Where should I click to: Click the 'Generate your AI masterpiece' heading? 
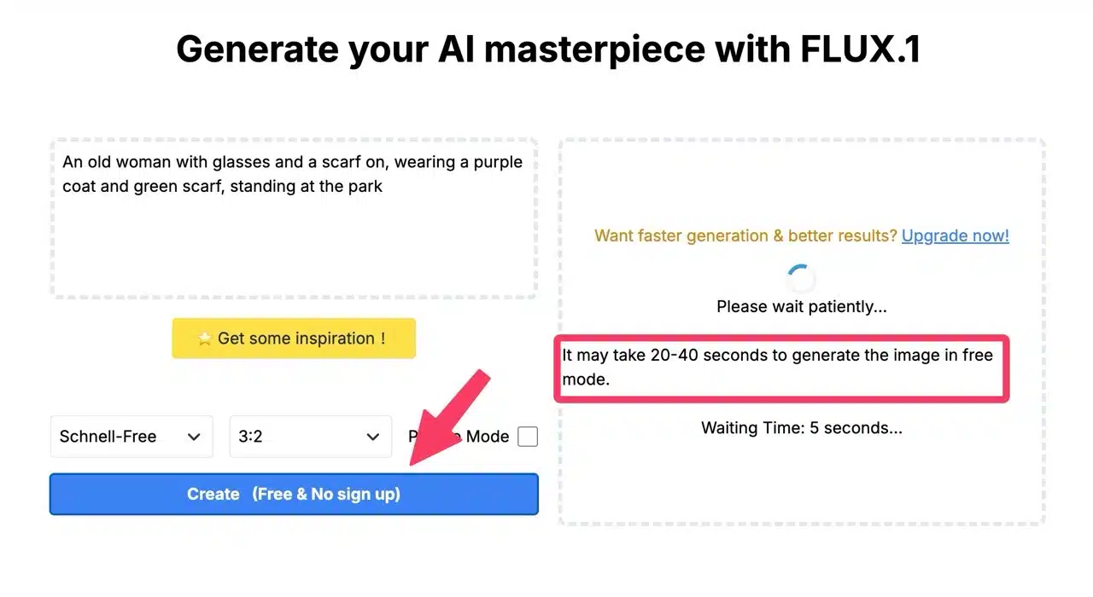click(547, 49)
